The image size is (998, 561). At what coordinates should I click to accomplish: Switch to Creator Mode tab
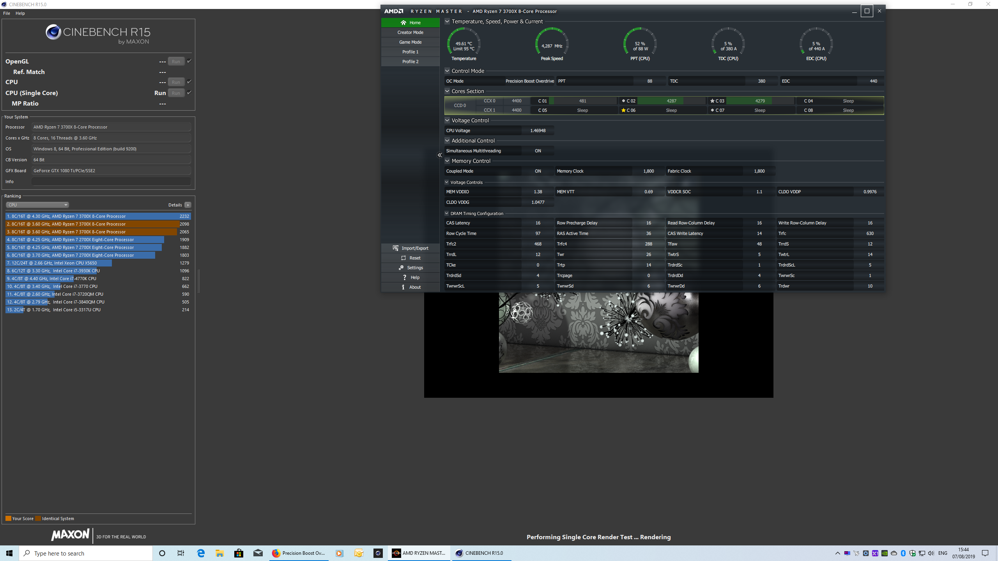410,32
